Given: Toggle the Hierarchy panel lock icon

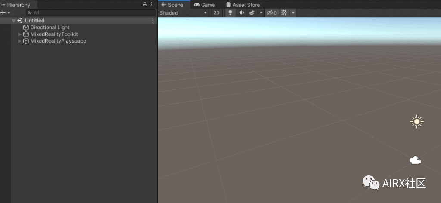Looking at the screenshot, I should (x=145, y=4).
